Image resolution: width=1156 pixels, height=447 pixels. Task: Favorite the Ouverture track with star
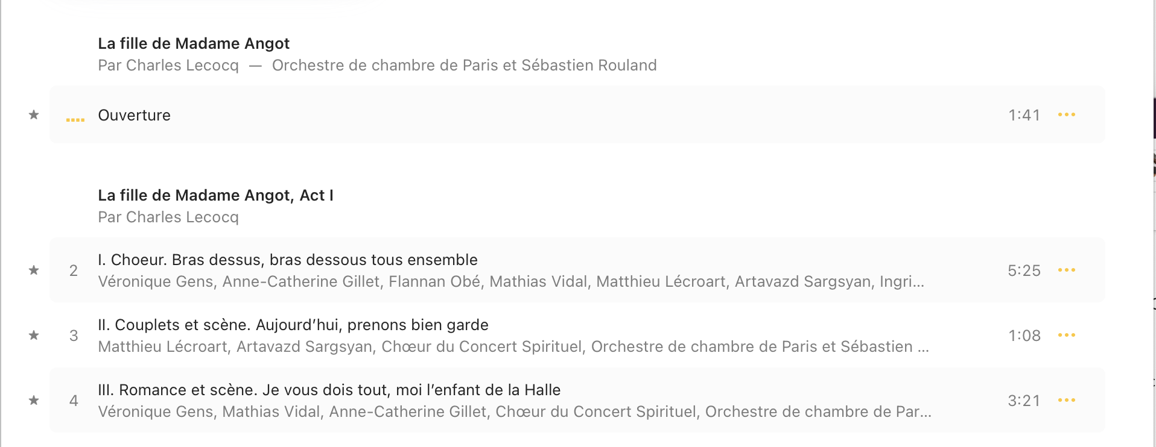[x=34, y=114]
